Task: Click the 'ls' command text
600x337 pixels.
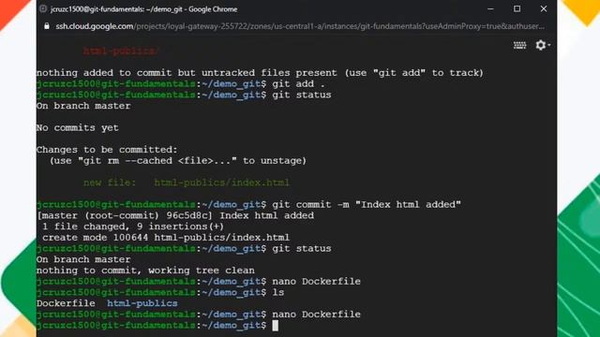Action: coord(278,292)
